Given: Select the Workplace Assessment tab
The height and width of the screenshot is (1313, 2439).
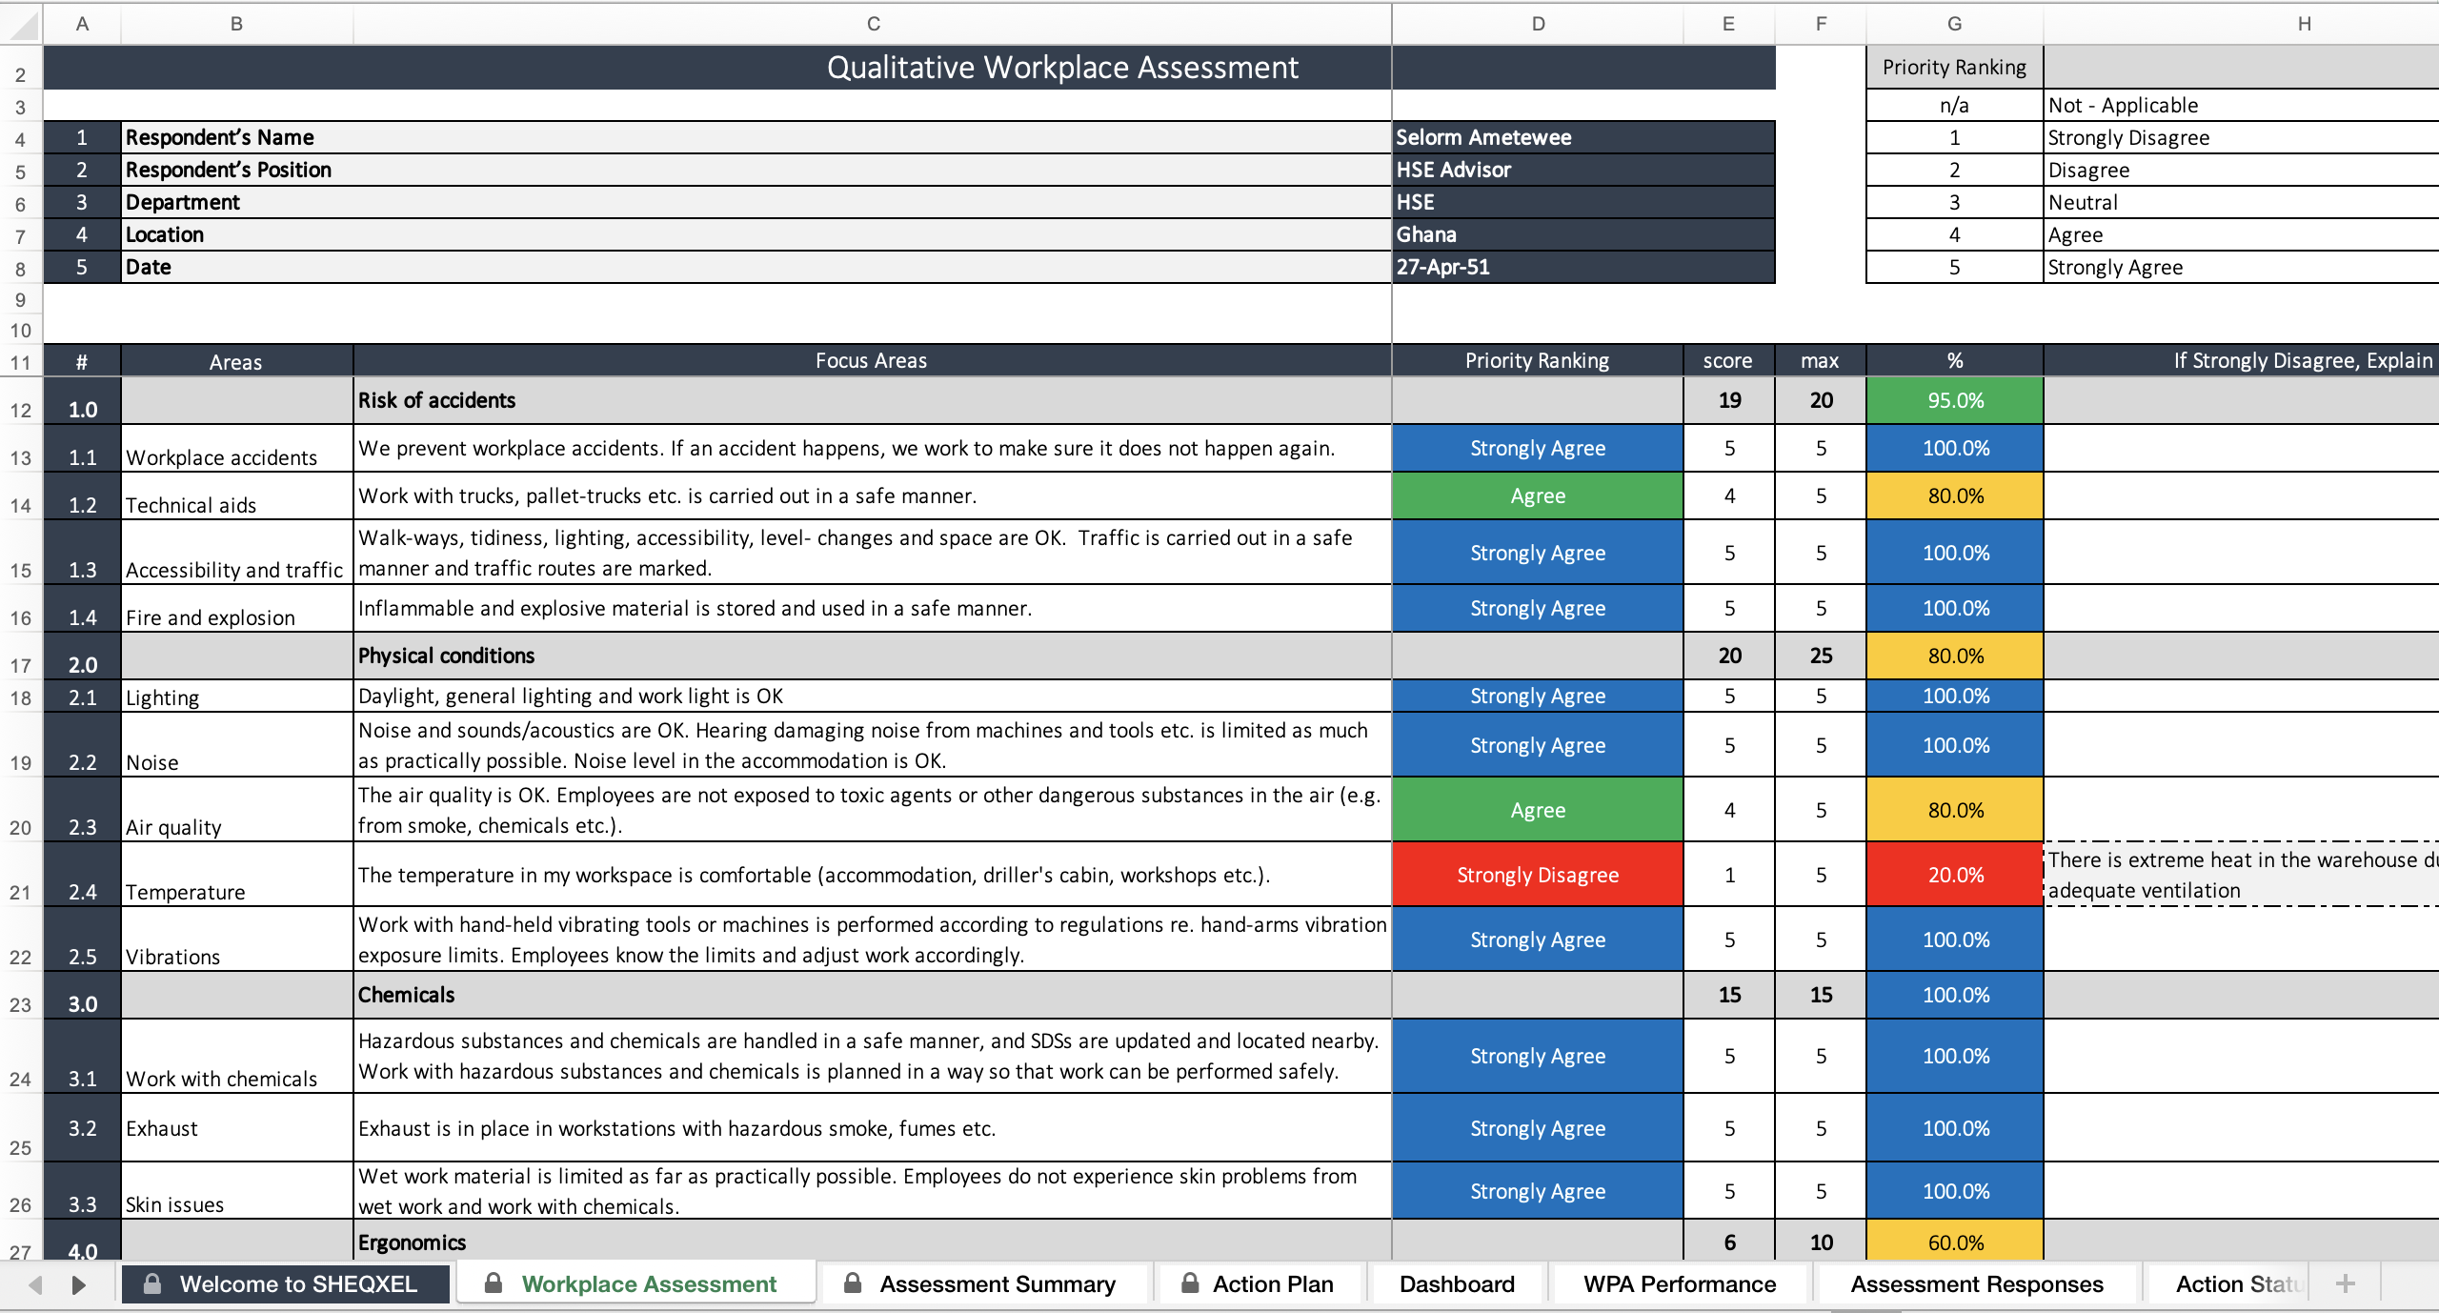Looking at the screenshot, I should tap(635, 1283).
